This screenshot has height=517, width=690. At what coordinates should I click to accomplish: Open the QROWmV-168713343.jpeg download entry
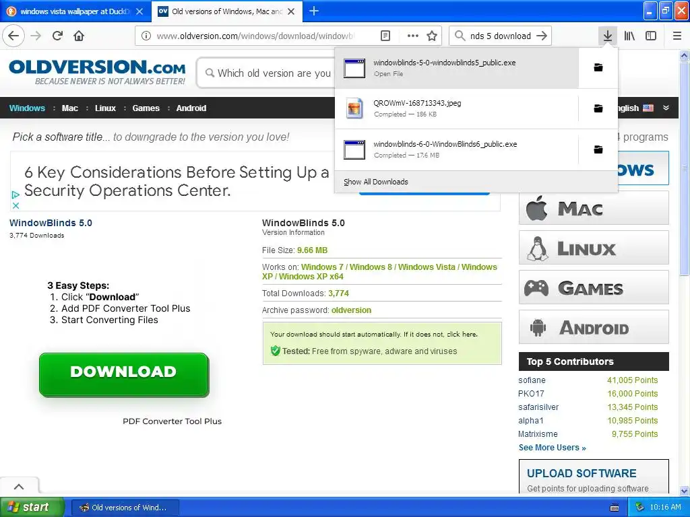[x=457, y=108]
